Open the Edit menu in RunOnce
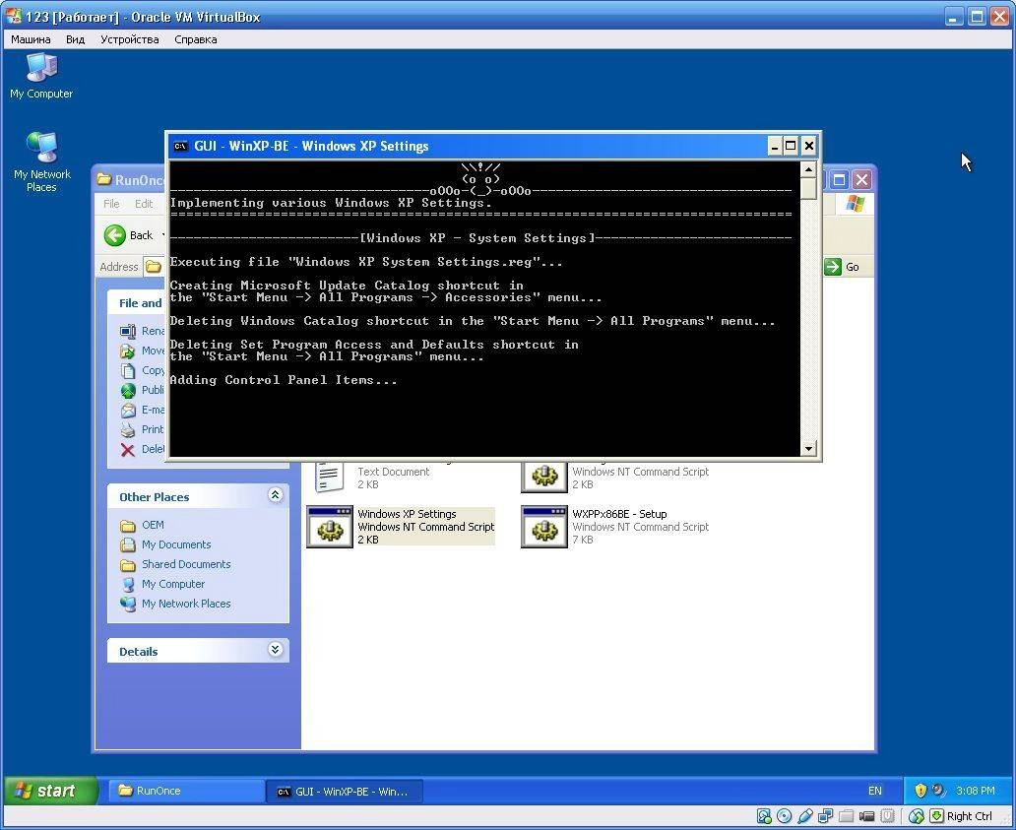Image resolution: width=1016 pixels, height=830 pixels. pyautogui.click(x=143, y=204)
